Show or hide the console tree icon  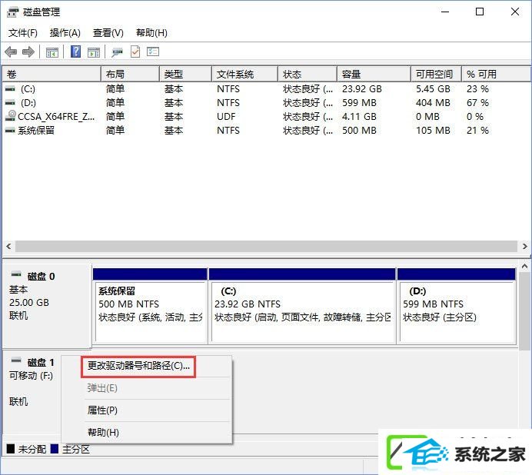point(52,52)
